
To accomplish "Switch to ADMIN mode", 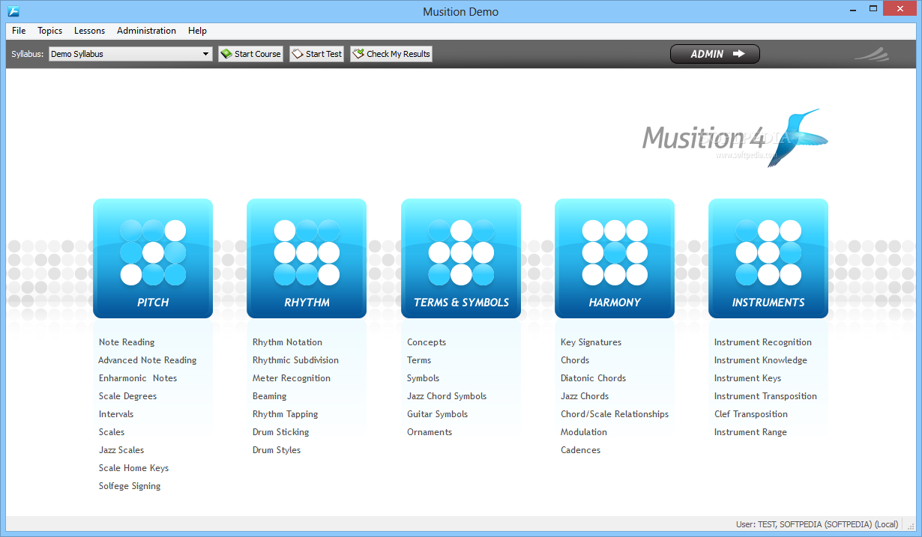I will (714, 54).
